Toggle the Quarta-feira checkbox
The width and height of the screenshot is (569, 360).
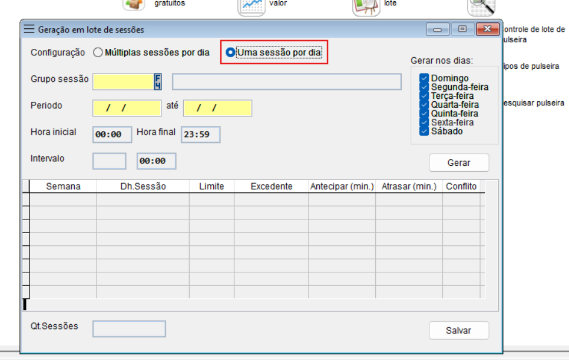424,105
